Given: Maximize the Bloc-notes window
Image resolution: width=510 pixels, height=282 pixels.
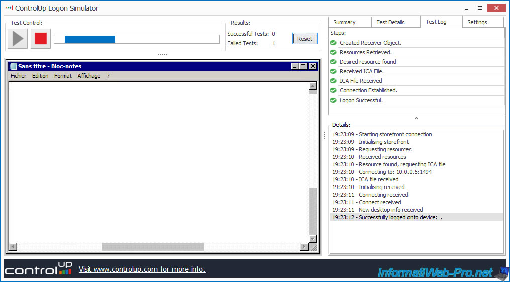Looking at the screenshot, I should click(303, 66).
